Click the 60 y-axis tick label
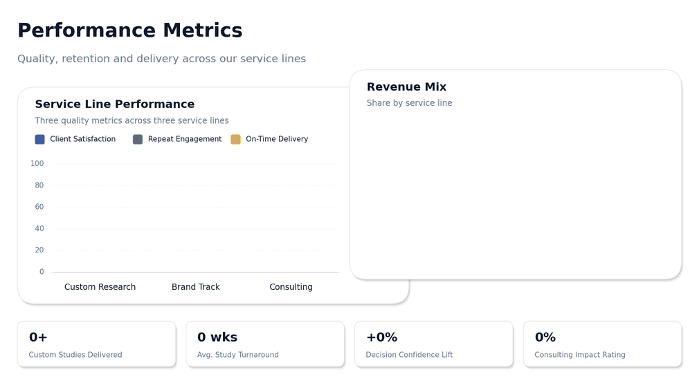 click(39, 207)
